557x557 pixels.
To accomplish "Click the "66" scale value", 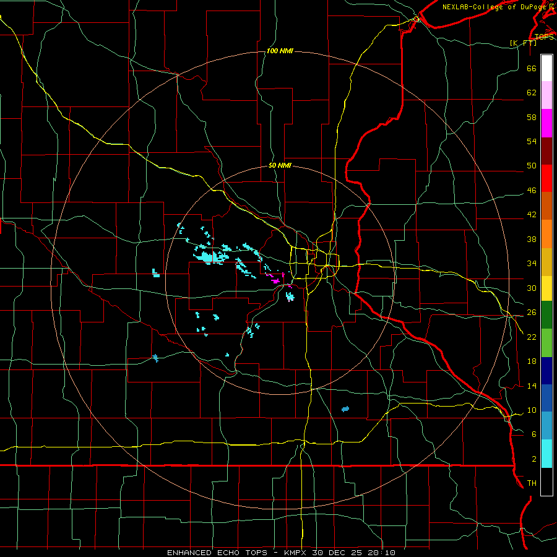I will coord(532,68).
